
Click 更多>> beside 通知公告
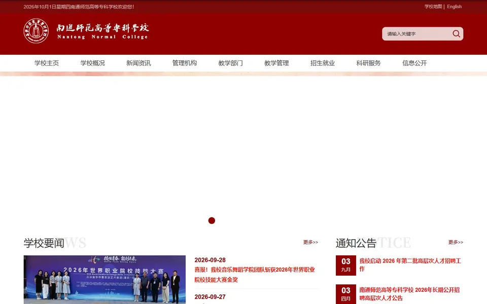click(456, 242)
